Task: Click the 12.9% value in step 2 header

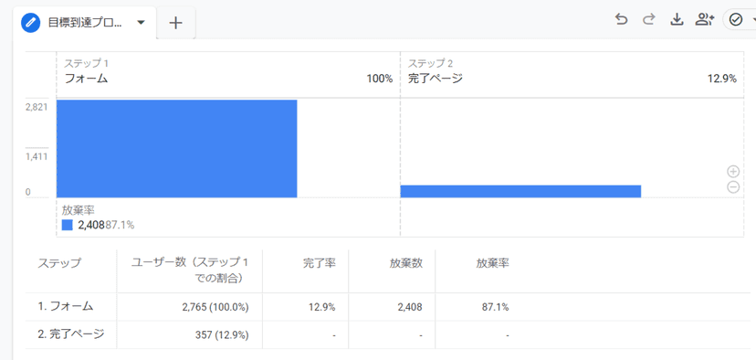Action: pos(722,79)
